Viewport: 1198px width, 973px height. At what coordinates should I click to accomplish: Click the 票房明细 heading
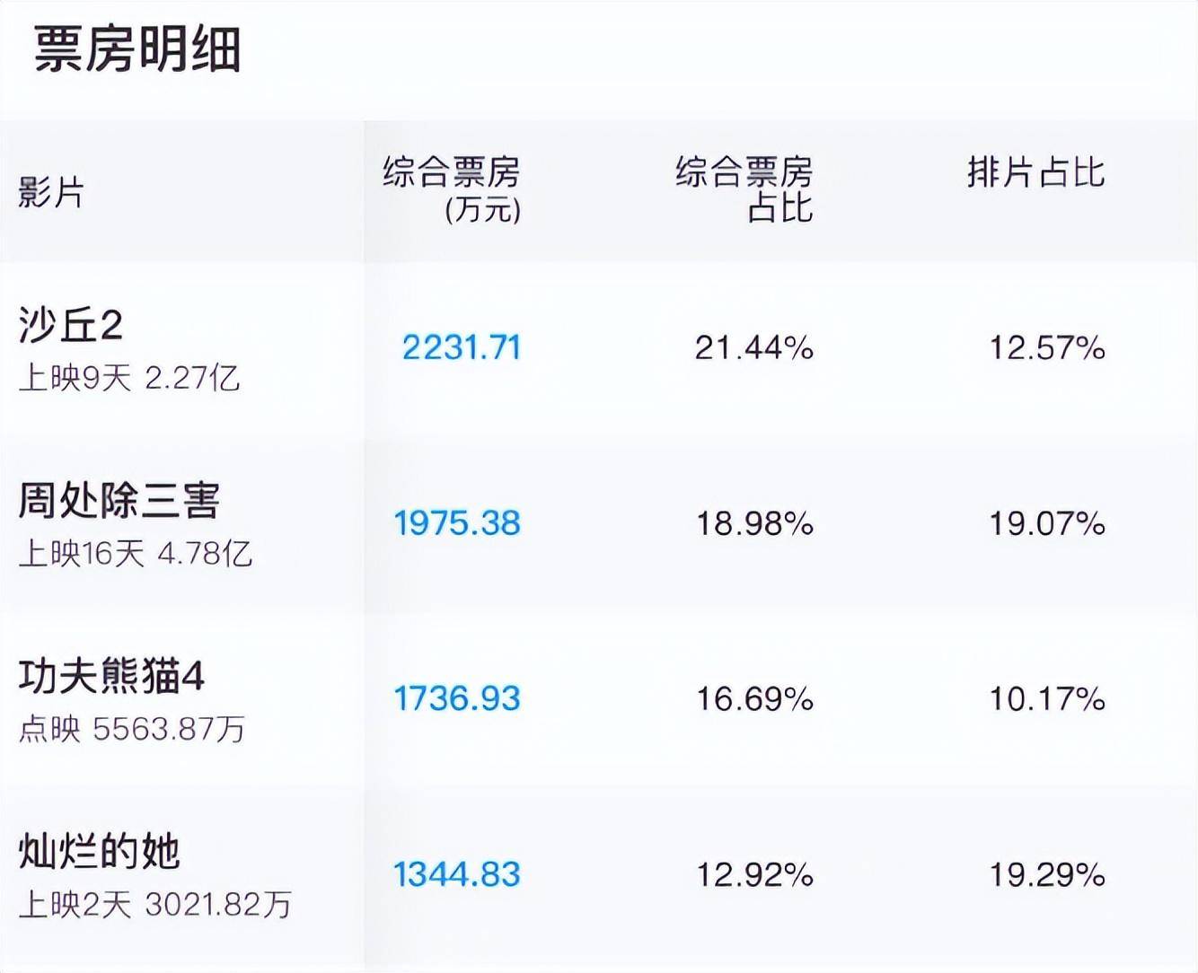tap(137, 49)
